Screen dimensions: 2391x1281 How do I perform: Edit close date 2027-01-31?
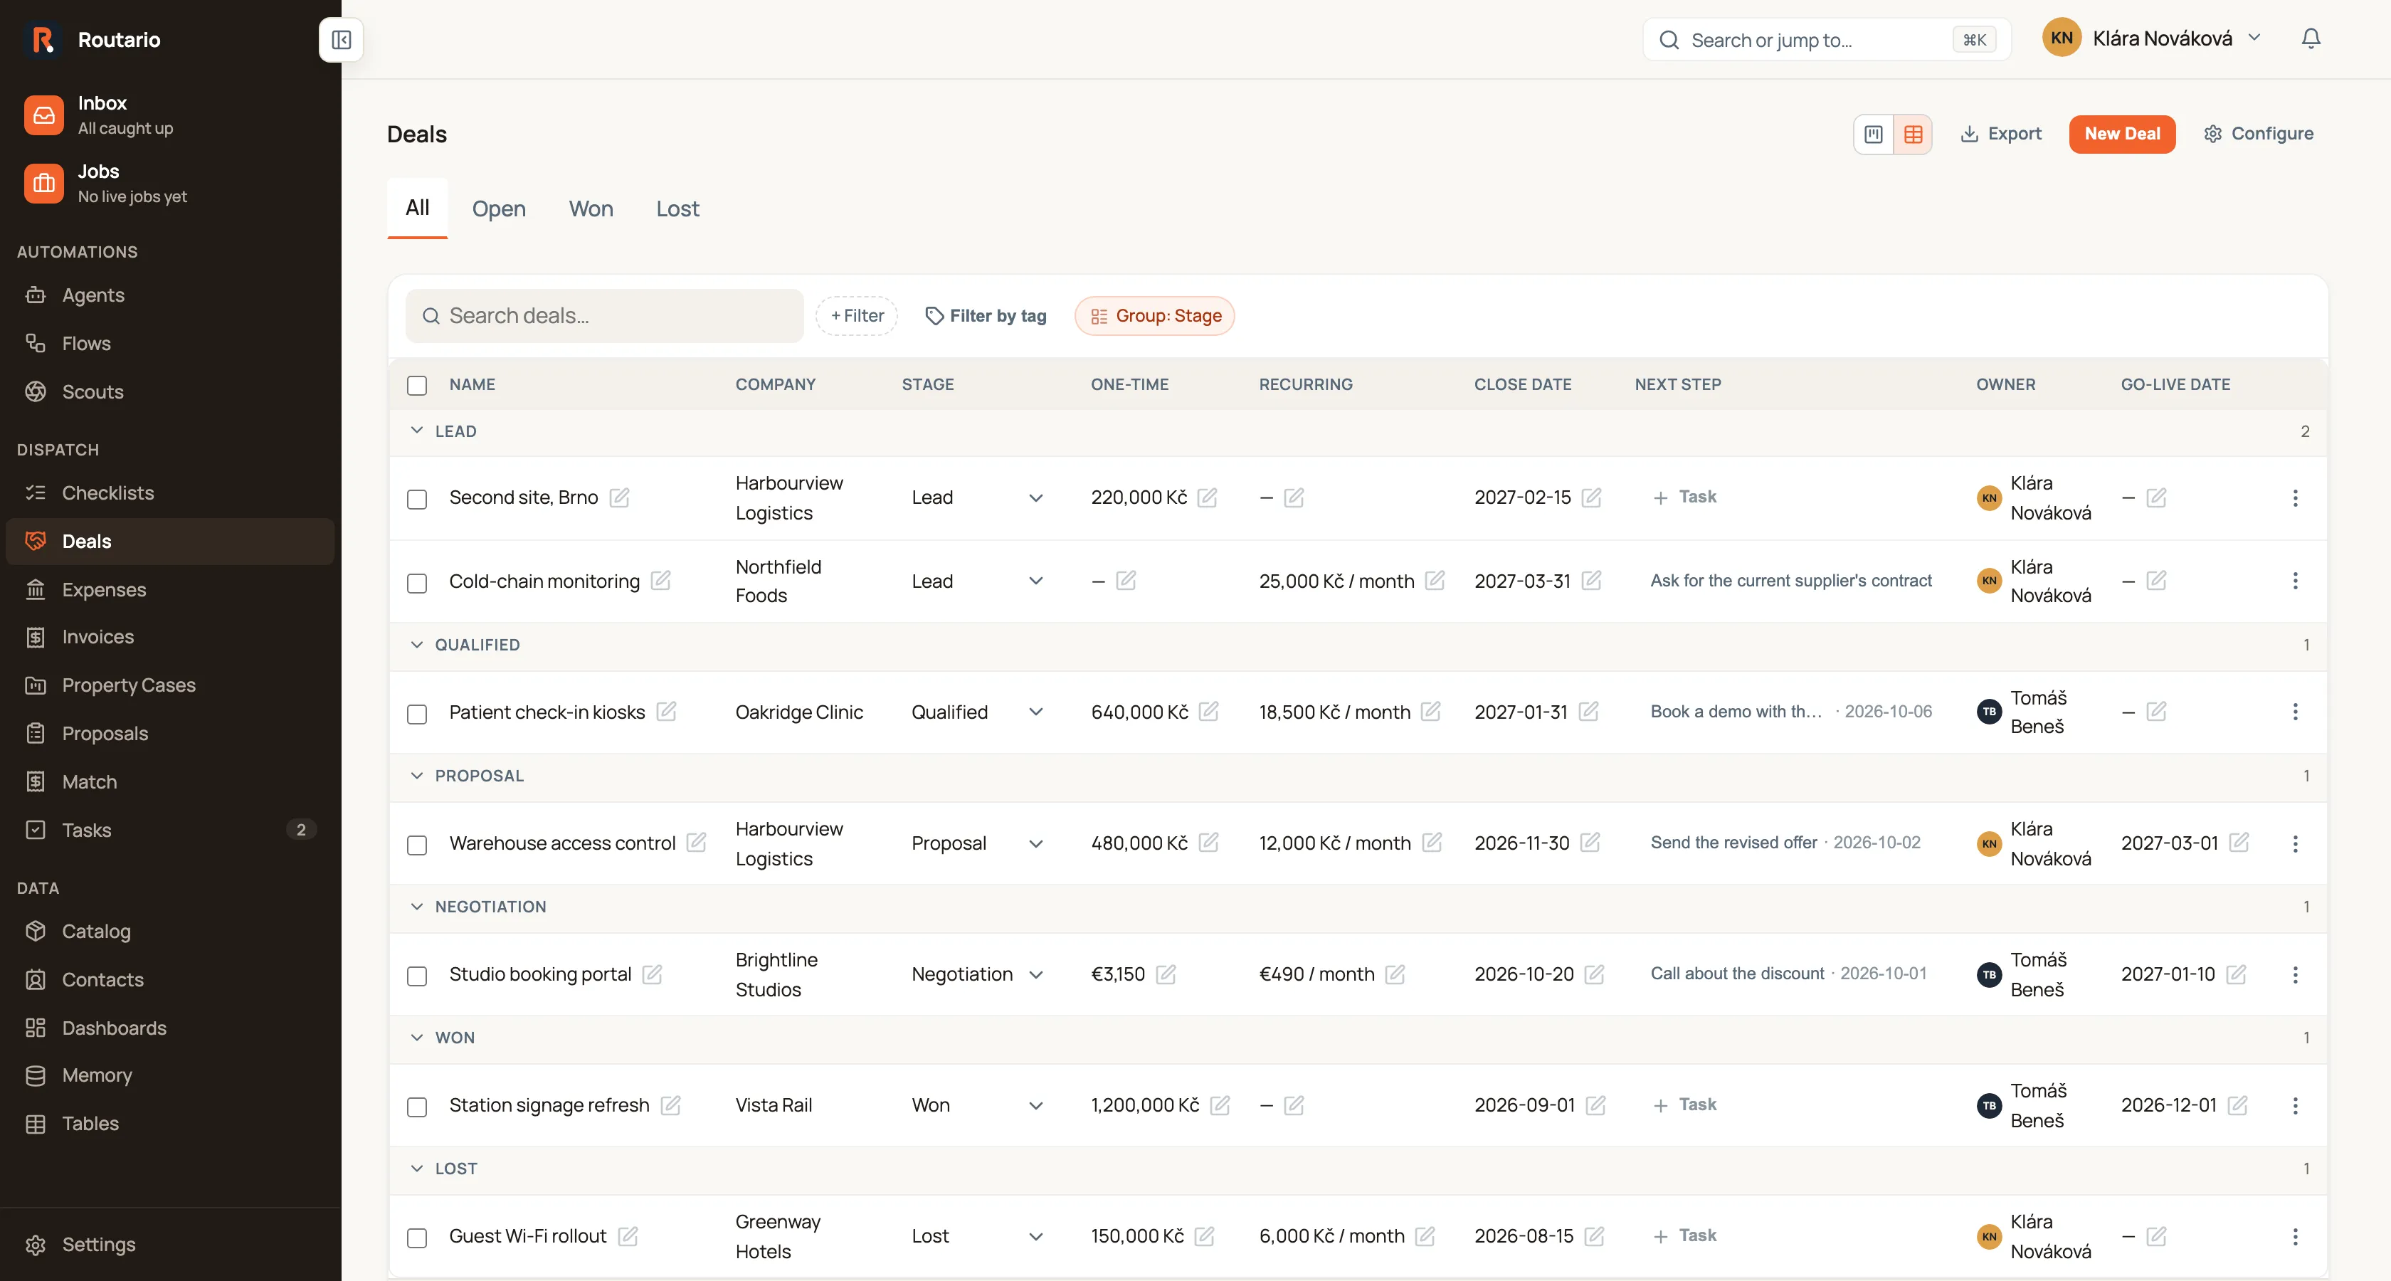(1588, 711)
